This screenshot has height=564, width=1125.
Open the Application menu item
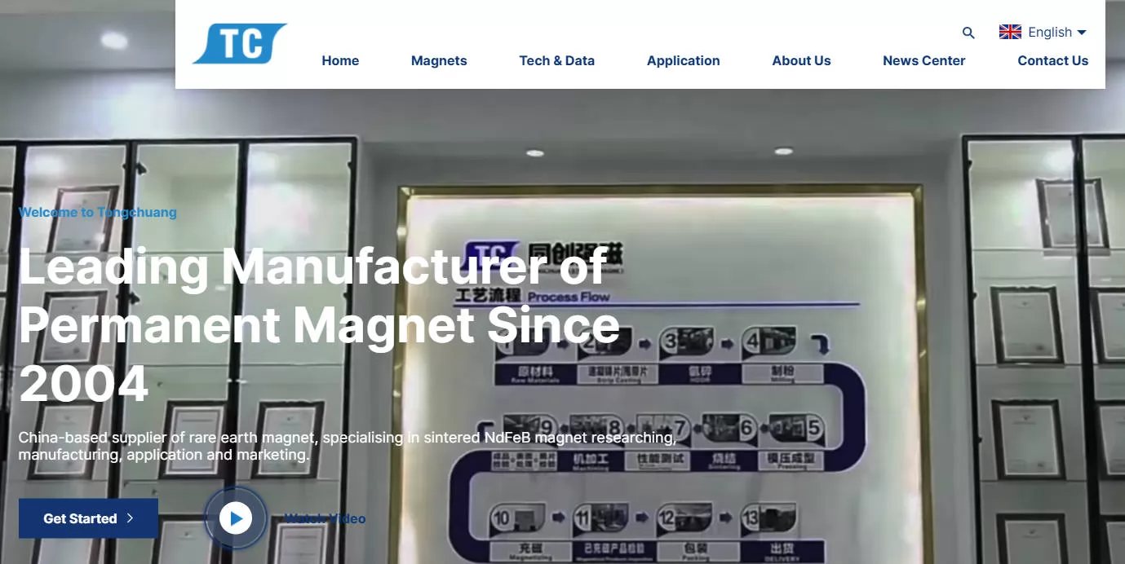684,60
